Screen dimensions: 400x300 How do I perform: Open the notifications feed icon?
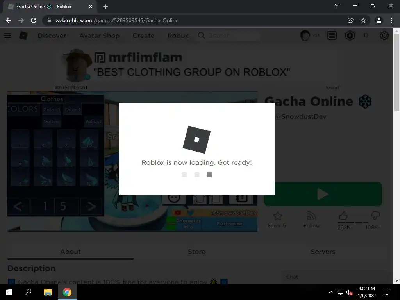[x=332, y=36]
